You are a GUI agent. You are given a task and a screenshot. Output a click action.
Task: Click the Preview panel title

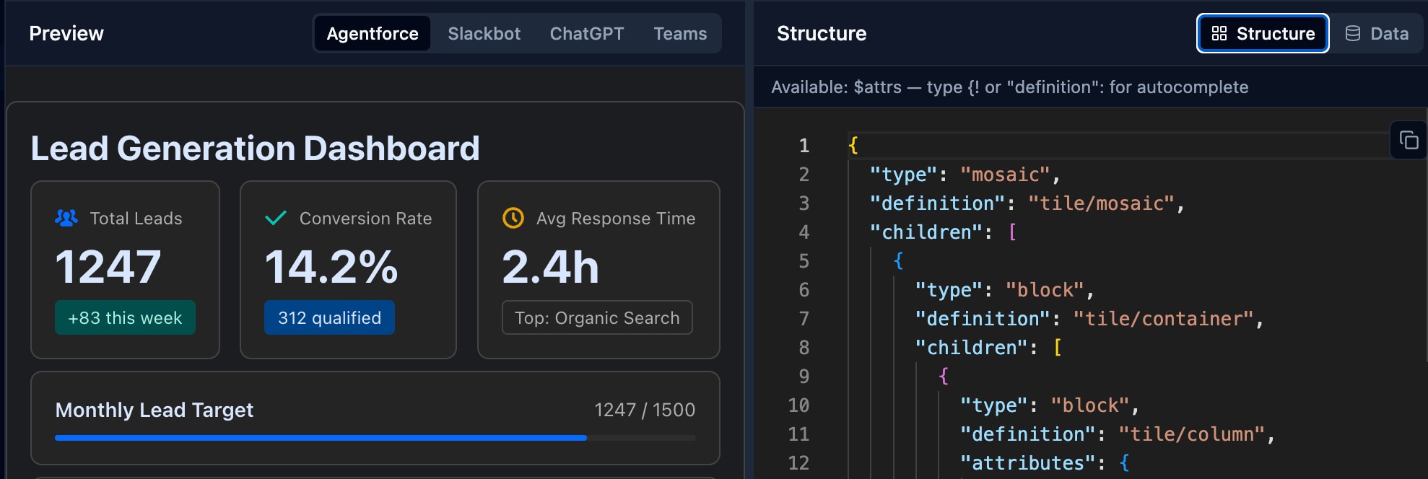coord(66,33)
